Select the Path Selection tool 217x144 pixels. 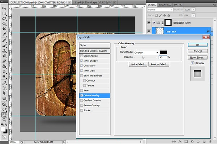coord(4,93)
